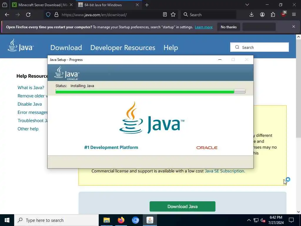Click the page scroll up arrow

[298, 37]
